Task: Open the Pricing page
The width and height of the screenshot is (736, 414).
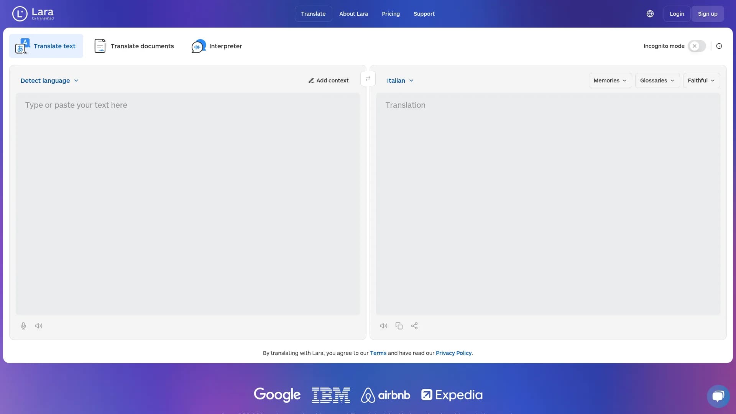Action: 391,14
